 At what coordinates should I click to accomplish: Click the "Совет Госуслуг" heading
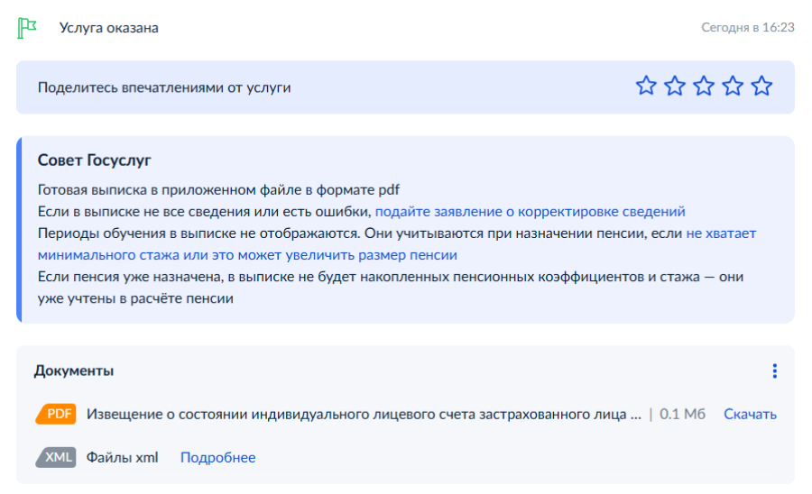[x=94, y=160]
